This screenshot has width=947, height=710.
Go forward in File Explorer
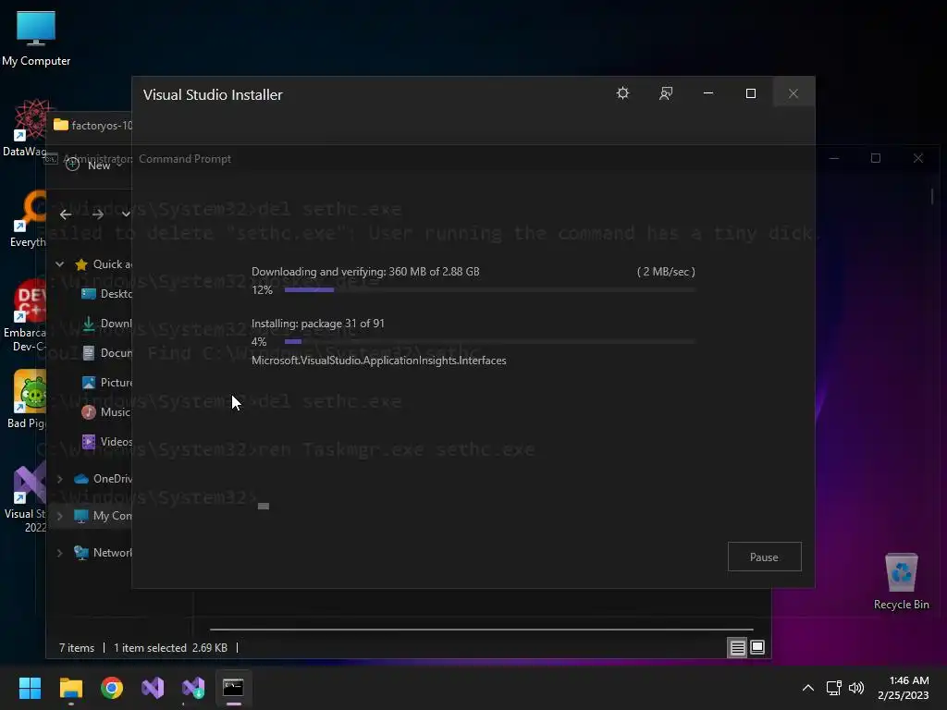pyautogui.click(x=98, y=214)
